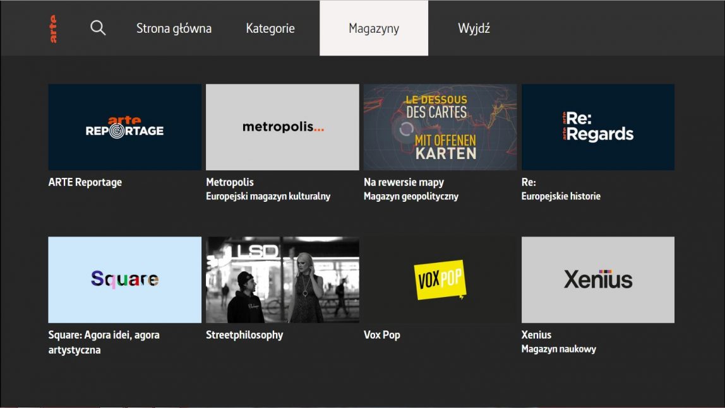Choose Wyjdź to exit
The image size is (725, 408).
click(474, 28)
